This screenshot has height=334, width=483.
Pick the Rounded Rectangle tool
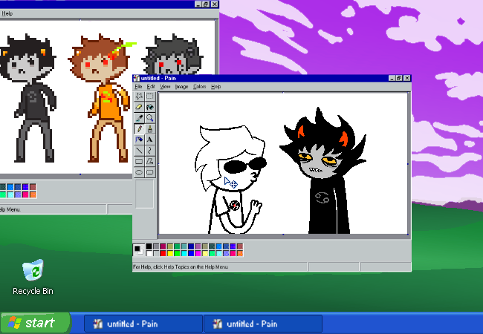tap(150, 172)
